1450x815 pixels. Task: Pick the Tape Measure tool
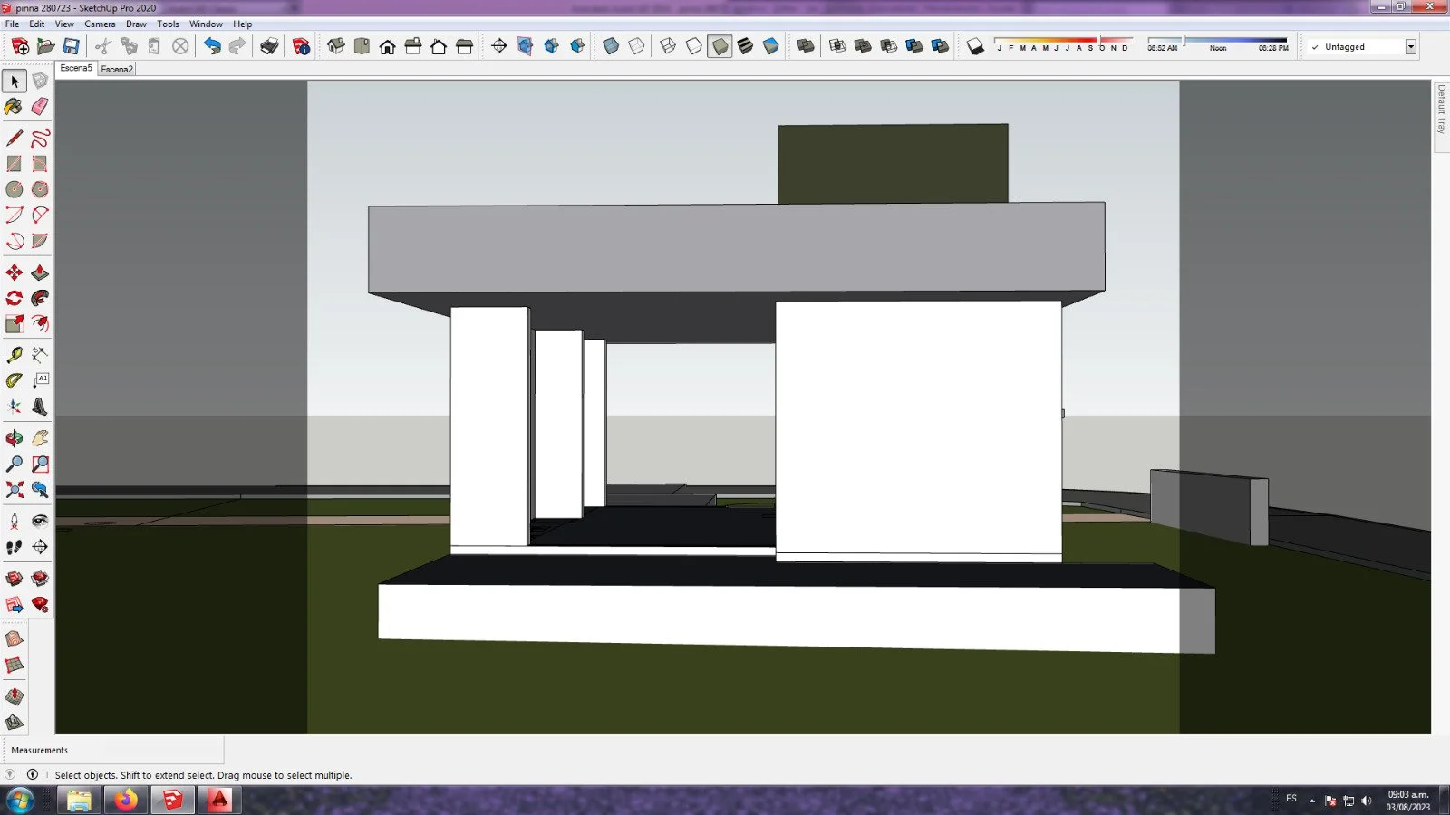[14, 355]
